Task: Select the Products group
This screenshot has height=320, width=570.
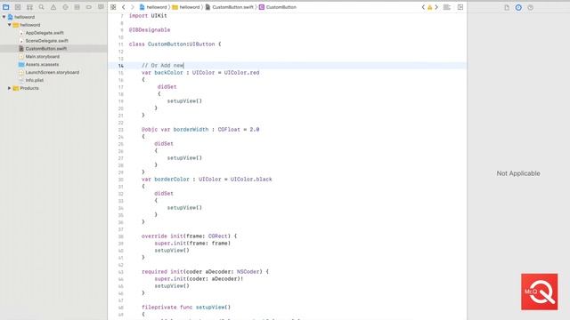Action: (29, 88)
